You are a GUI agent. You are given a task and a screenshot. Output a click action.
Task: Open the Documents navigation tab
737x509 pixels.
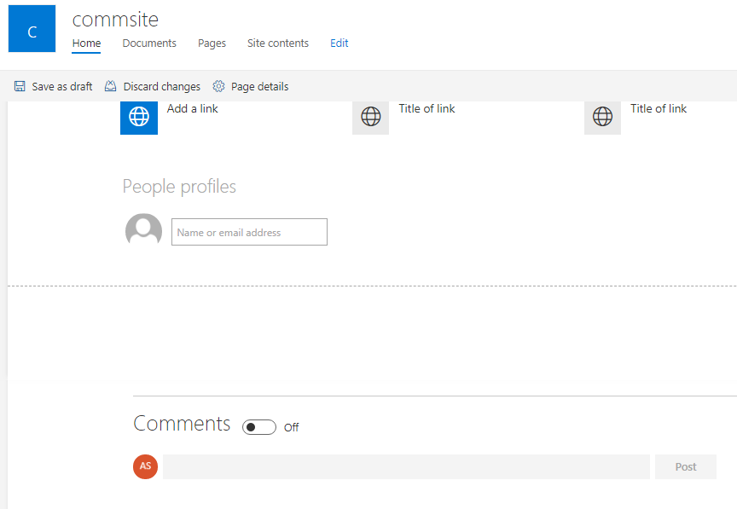[149, 43]
